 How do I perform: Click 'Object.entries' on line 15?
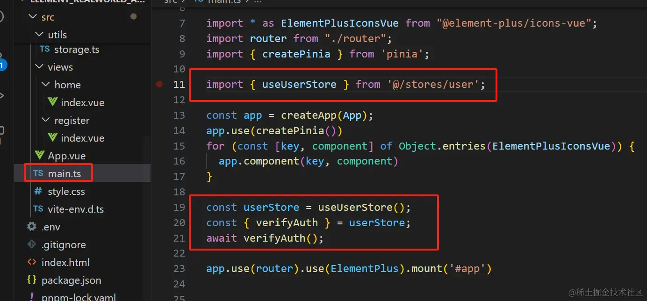tap(442, 146)
